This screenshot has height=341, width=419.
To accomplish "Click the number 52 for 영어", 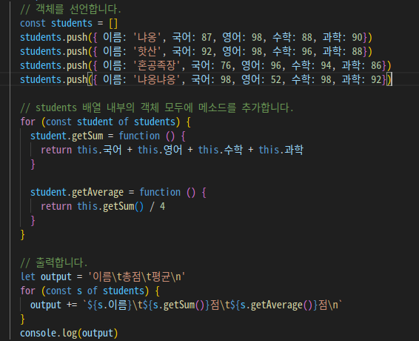I will (276, 80).
